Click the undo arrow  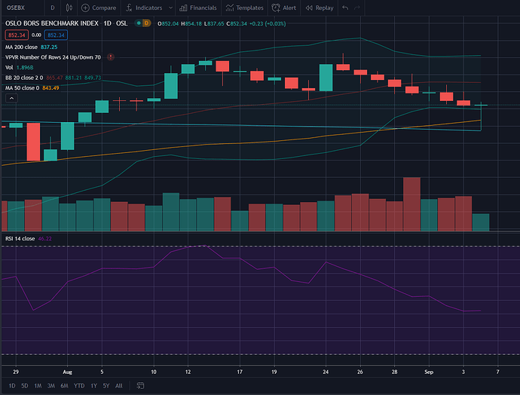(345, 8)
